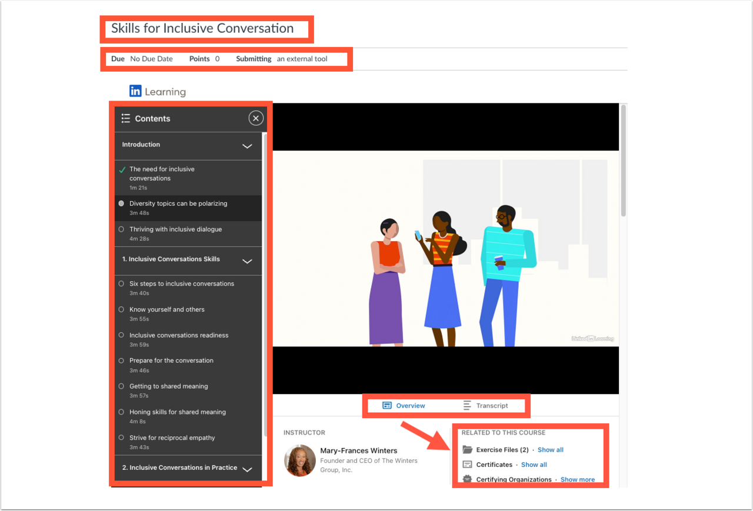Click the Overview card icon

(387, 405)
